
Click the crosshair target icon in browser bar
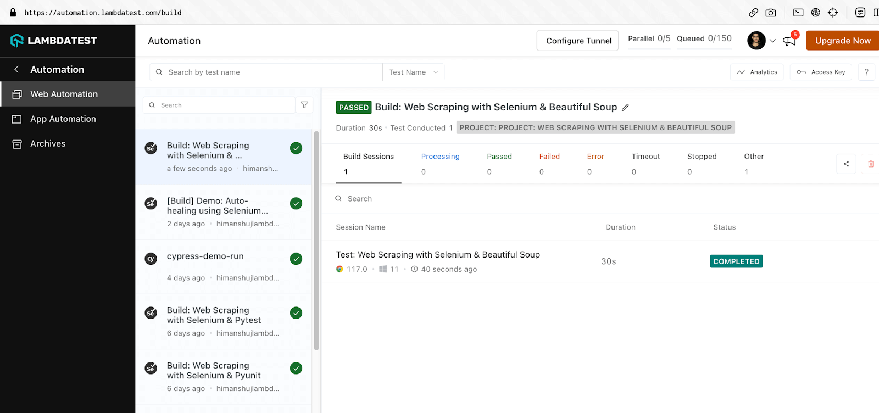click(x=833, y=13)
